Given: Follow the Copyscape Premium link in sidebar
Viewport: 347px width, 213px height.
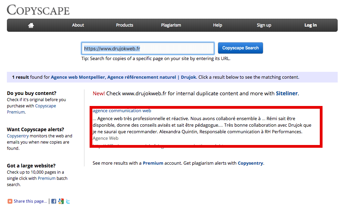Looking at the screenshot, I should coord(31,109).
